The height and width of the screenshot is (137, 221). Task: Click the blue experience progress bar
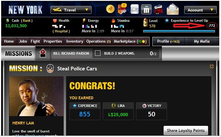pos(179,31)
